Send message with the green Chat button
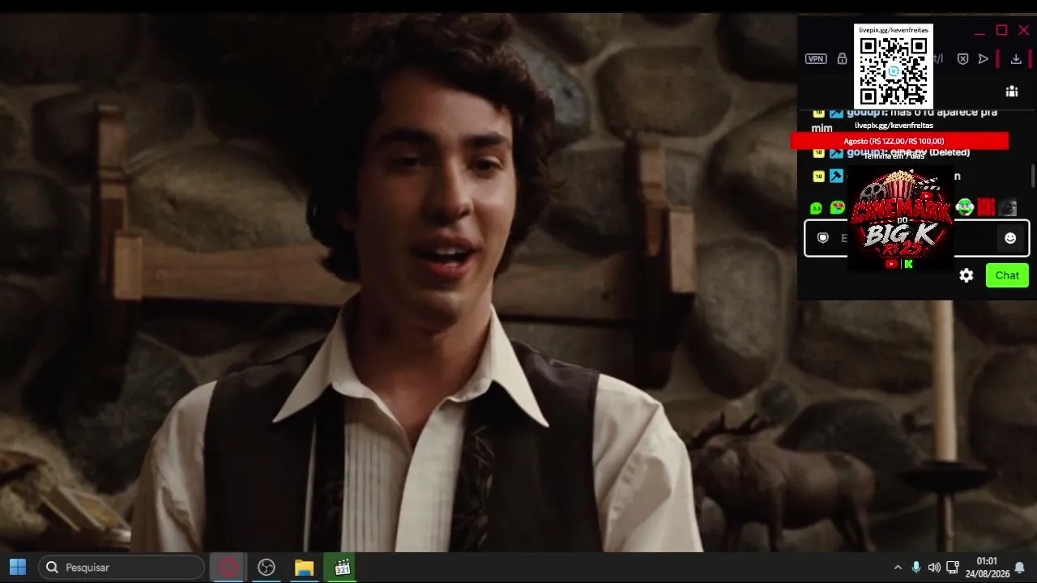 tap(1007, 275)
